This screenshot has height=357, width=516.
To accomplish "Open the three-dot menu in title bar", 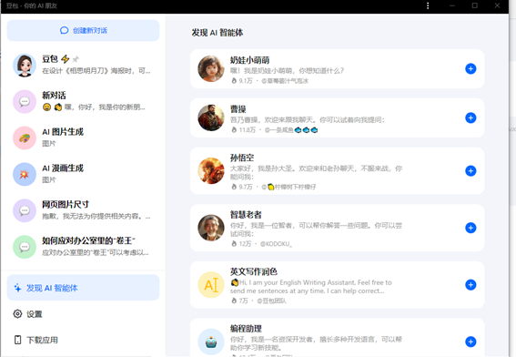I will point(428,5).
